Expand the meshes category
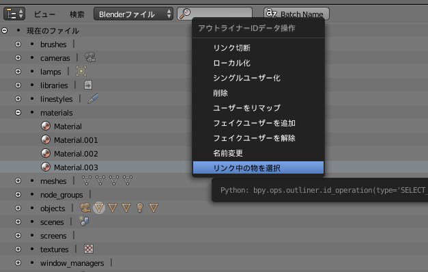428x272 pixels. (x=18, y=180)
